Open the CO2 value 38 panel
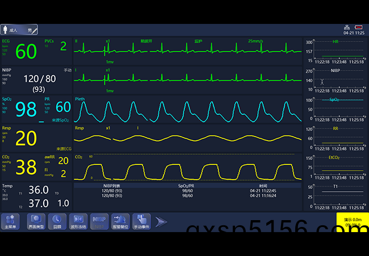Image resolution: width=369 pixels, height=256 pixels. 26,167
